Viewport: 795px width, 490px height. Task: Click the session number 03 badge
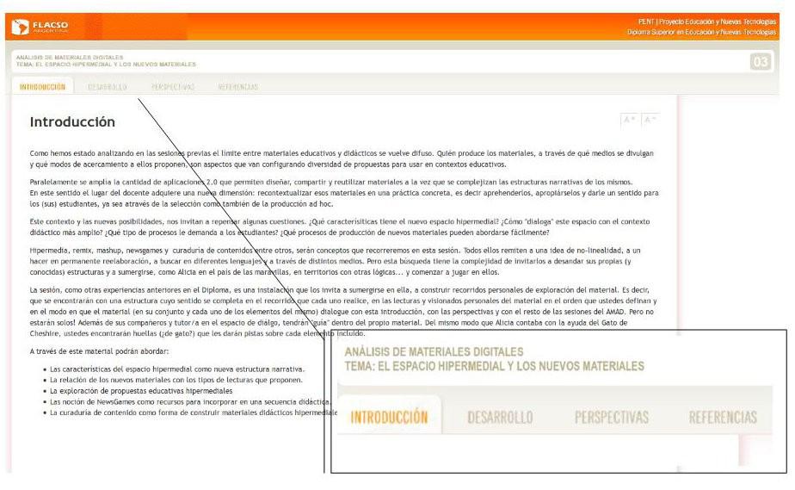click(762, 62)
